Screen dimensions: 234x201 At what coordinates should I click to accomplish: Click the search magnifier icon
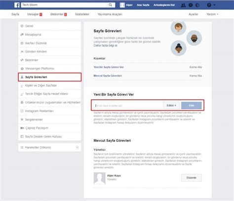(x=110, y=5)
